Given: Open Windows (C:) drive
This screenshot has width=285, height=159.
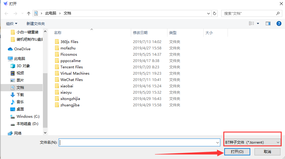Looking at the screenshot, I should [x=28, y=117].
